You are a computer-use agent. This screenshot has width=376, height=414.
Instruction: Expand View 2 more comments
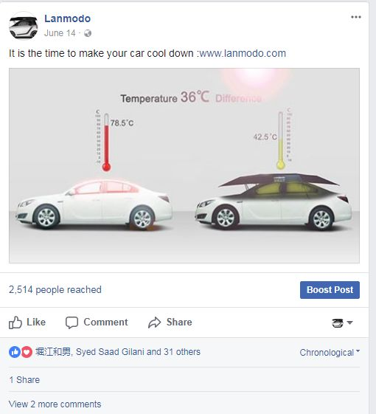(x=55, y=404)
